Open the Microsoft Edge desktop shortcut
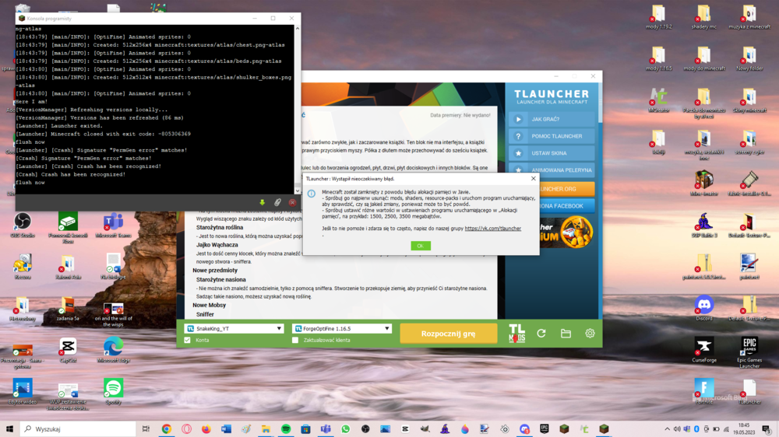The width and height of the screenshot is (779, 437). (113, 350)
